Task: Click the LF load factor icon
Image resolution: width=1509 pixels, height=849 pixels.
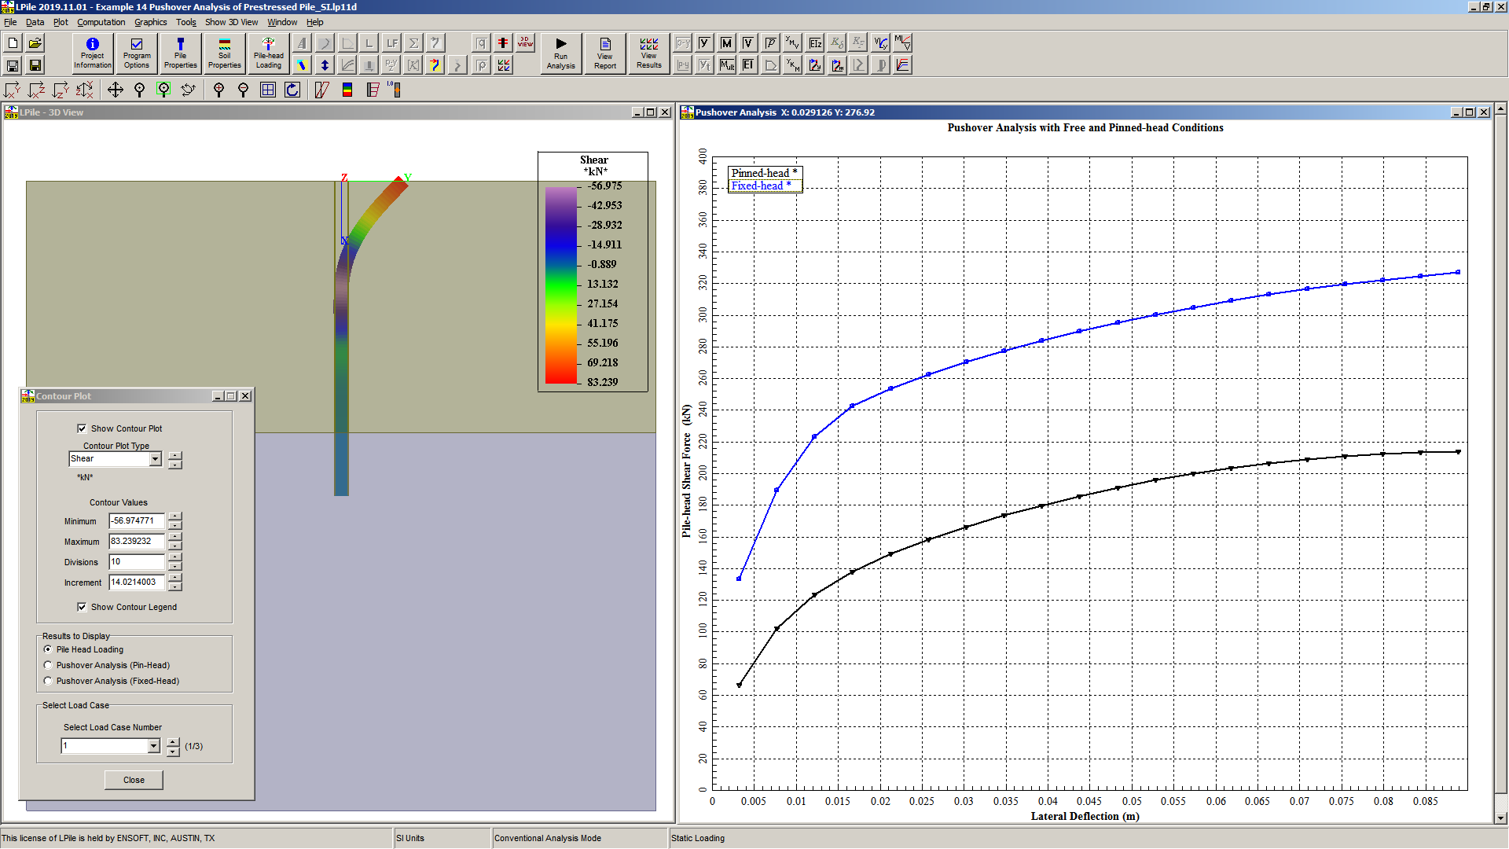Action: 391,43
